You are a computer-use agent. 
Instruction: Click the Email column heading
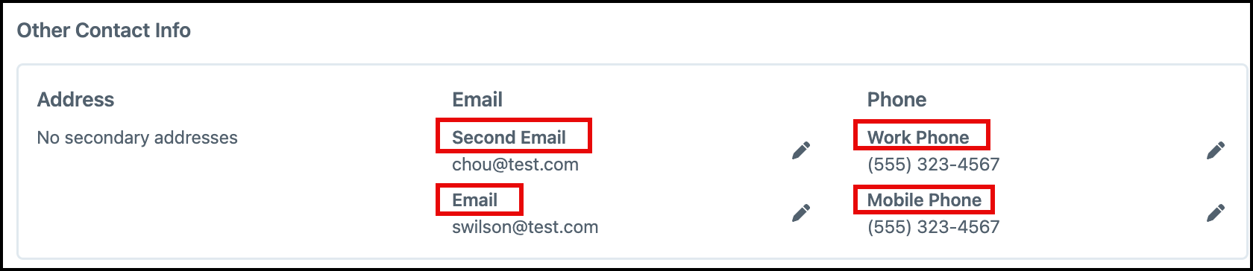pyautogui.click(x=477, y=100)
